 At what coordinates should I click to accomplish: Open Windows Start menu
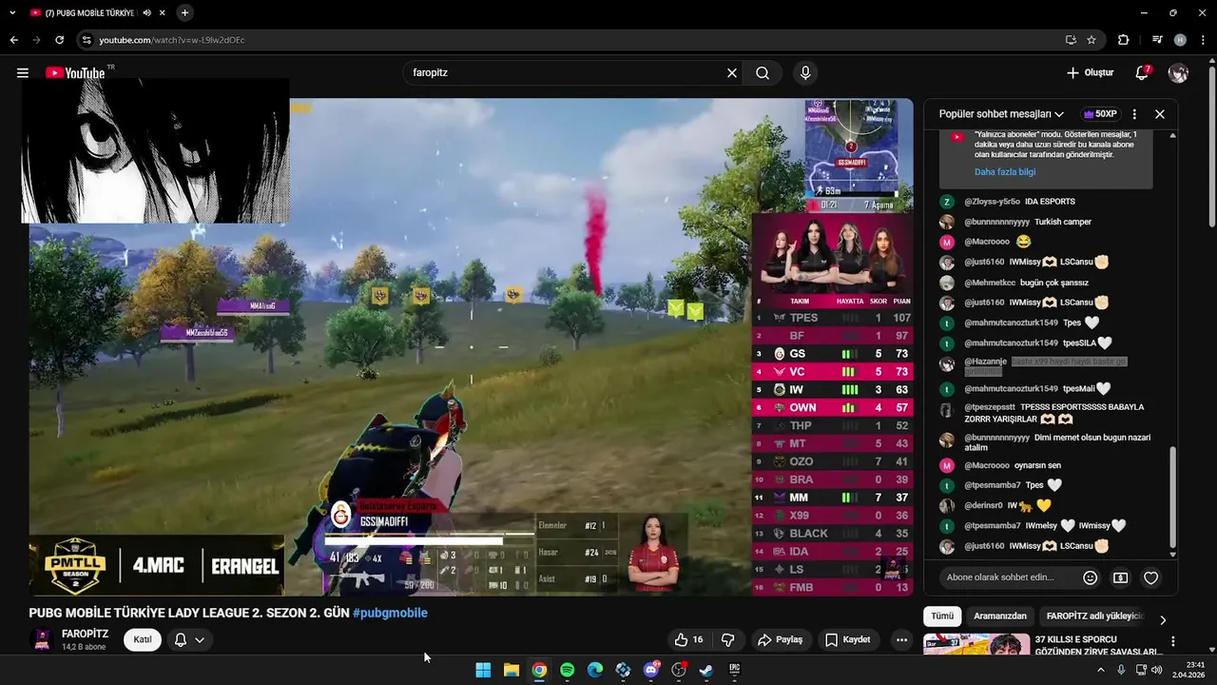tap(483, 670)
